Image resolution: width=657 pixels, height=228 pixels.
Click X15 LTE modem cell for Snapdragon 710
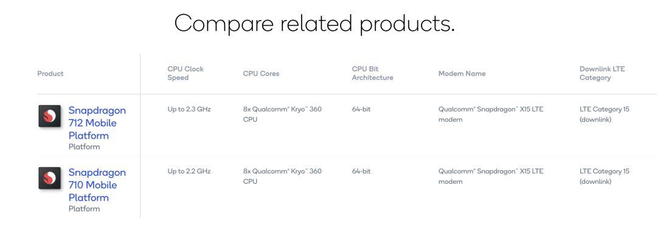click(491, 176)
